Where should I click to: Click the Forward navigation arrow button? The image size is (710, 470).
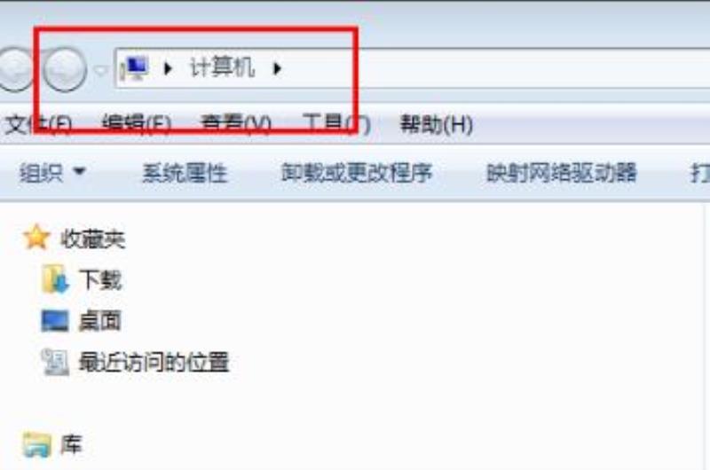pyautogui.click(x=65, y=69)
